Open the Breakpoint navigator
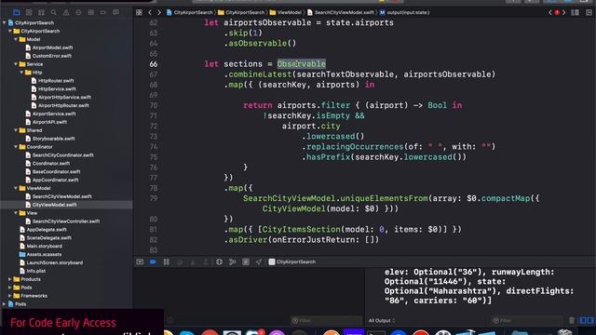Viewport: 596px width, 335px height. 103,12
